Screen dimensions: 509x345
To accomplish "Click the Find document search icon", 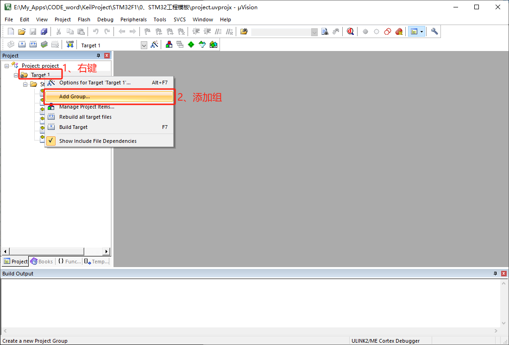I will pyautogui.click(x=325, y=32).
